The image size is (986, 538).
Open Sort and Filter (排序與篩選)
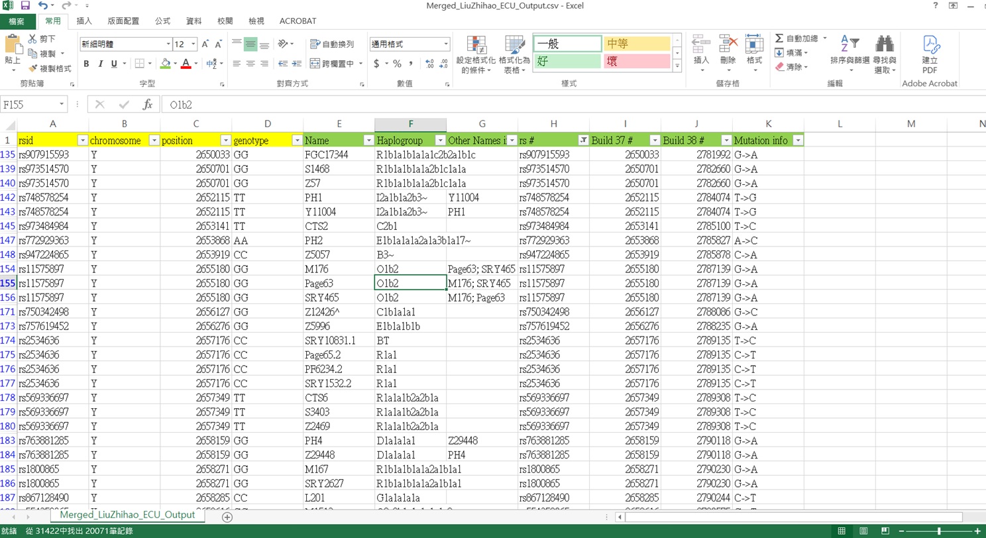(x=849, y=55)
